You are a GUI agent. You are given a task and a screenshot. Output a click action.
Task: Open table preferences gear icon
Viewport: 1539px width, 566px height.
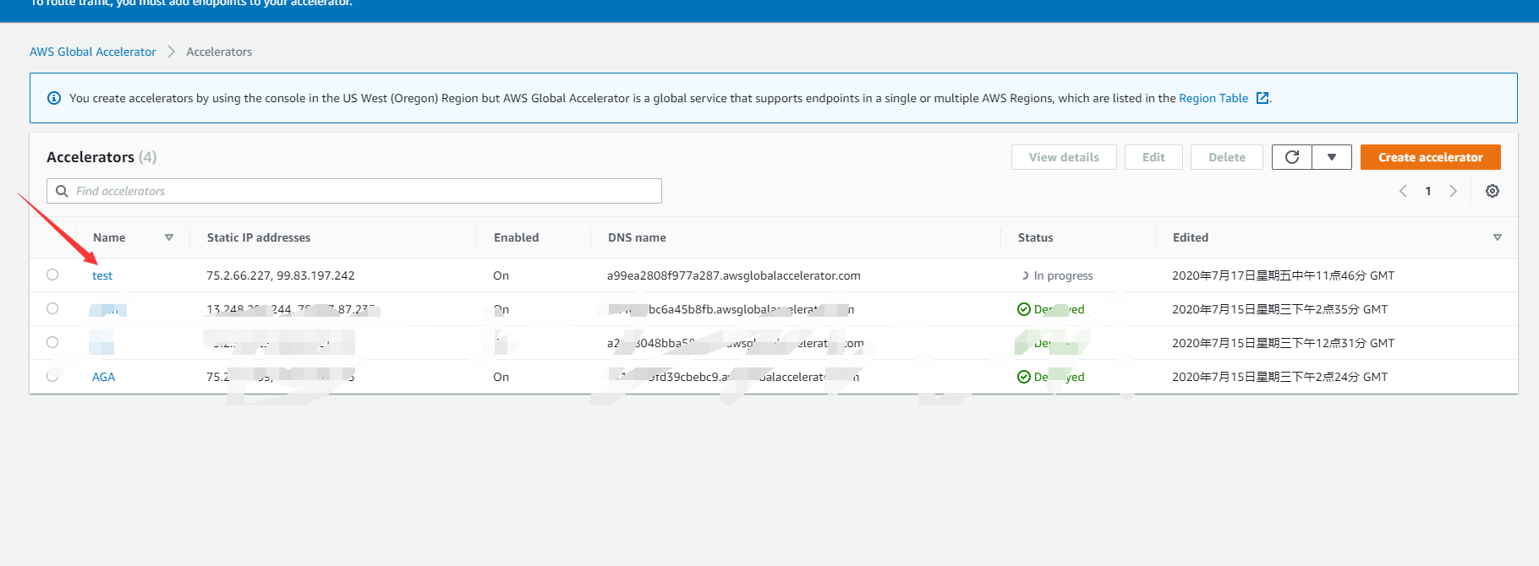[1492, 191]
